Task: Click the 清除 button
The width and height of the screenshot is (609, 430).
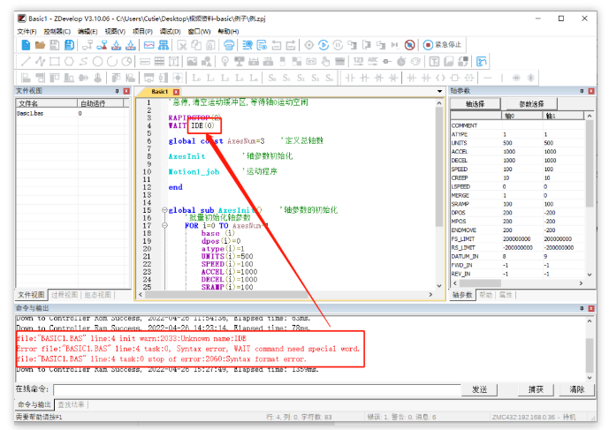Action: (x=577, y=389)
